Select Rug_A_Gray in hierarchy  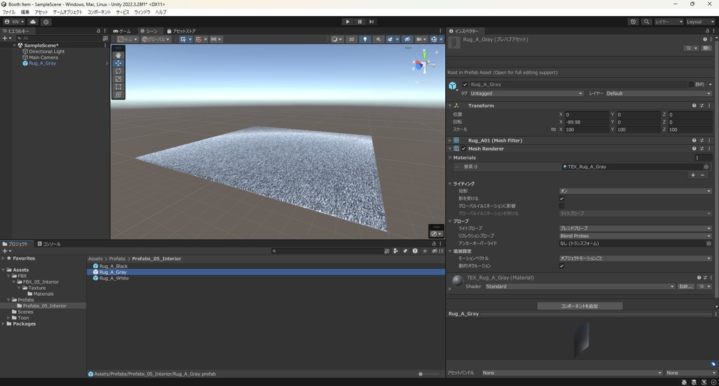point(42,63)
